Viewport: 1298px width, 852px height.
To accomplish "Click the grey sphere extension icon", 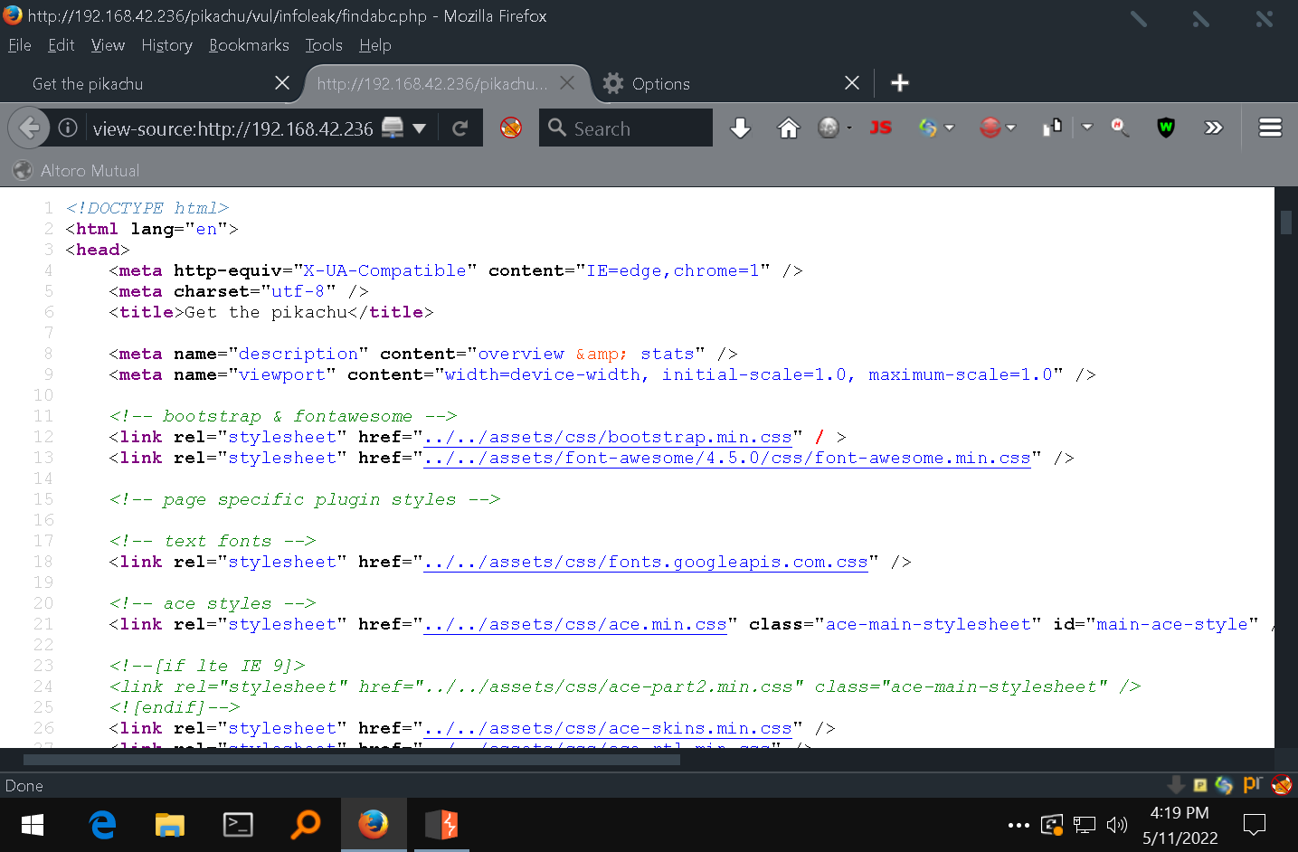I will (829, 128).
